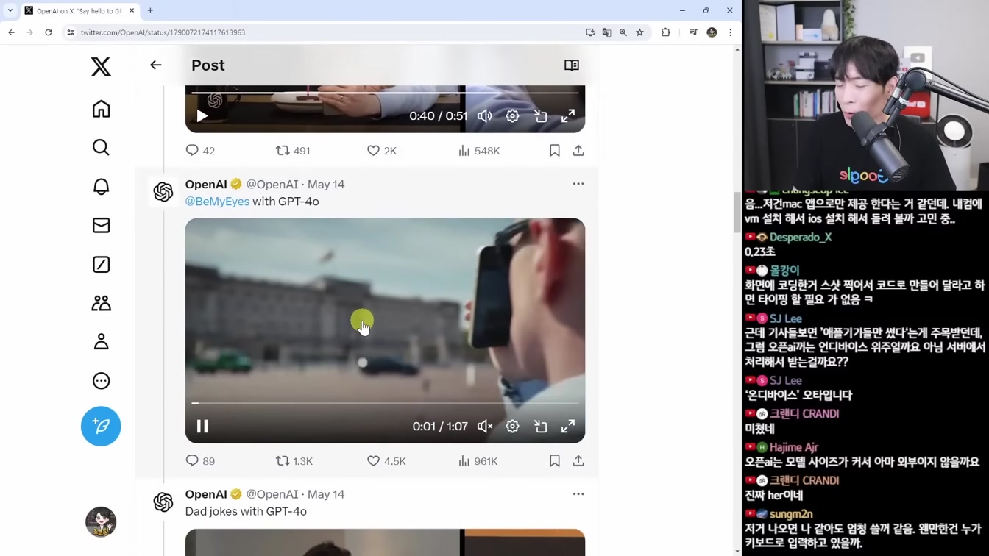Open Profile person icon in the sidebar

[101, 342]
